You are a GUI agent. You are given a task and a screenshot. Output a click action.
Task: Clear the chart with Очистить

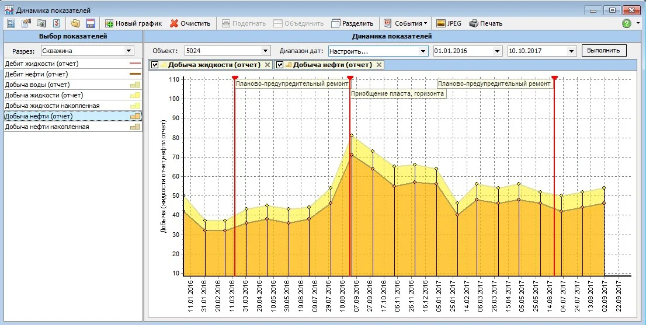click(190, 23)
